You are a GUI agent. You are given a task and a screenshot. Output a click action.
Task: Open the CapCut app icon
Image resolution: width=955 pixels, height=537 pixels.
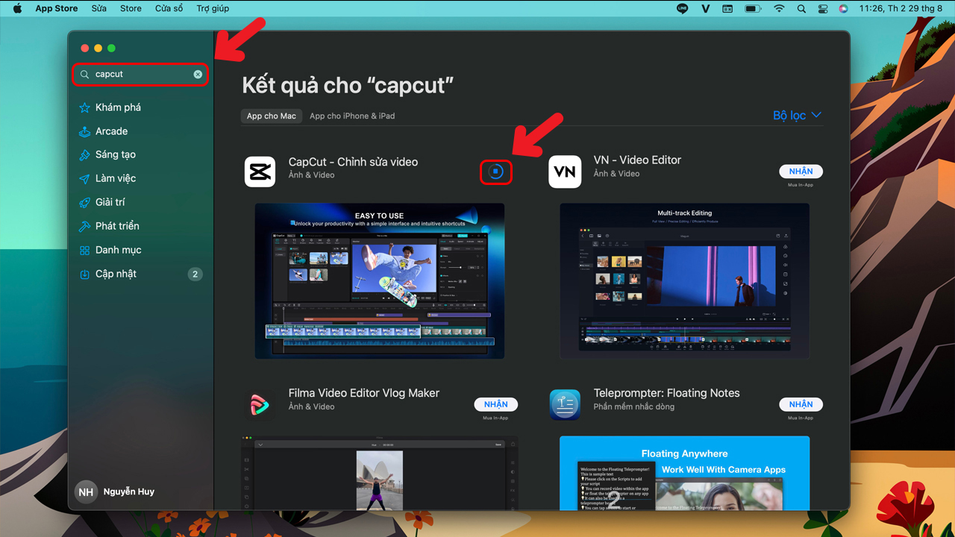click(x=260, y=172)
